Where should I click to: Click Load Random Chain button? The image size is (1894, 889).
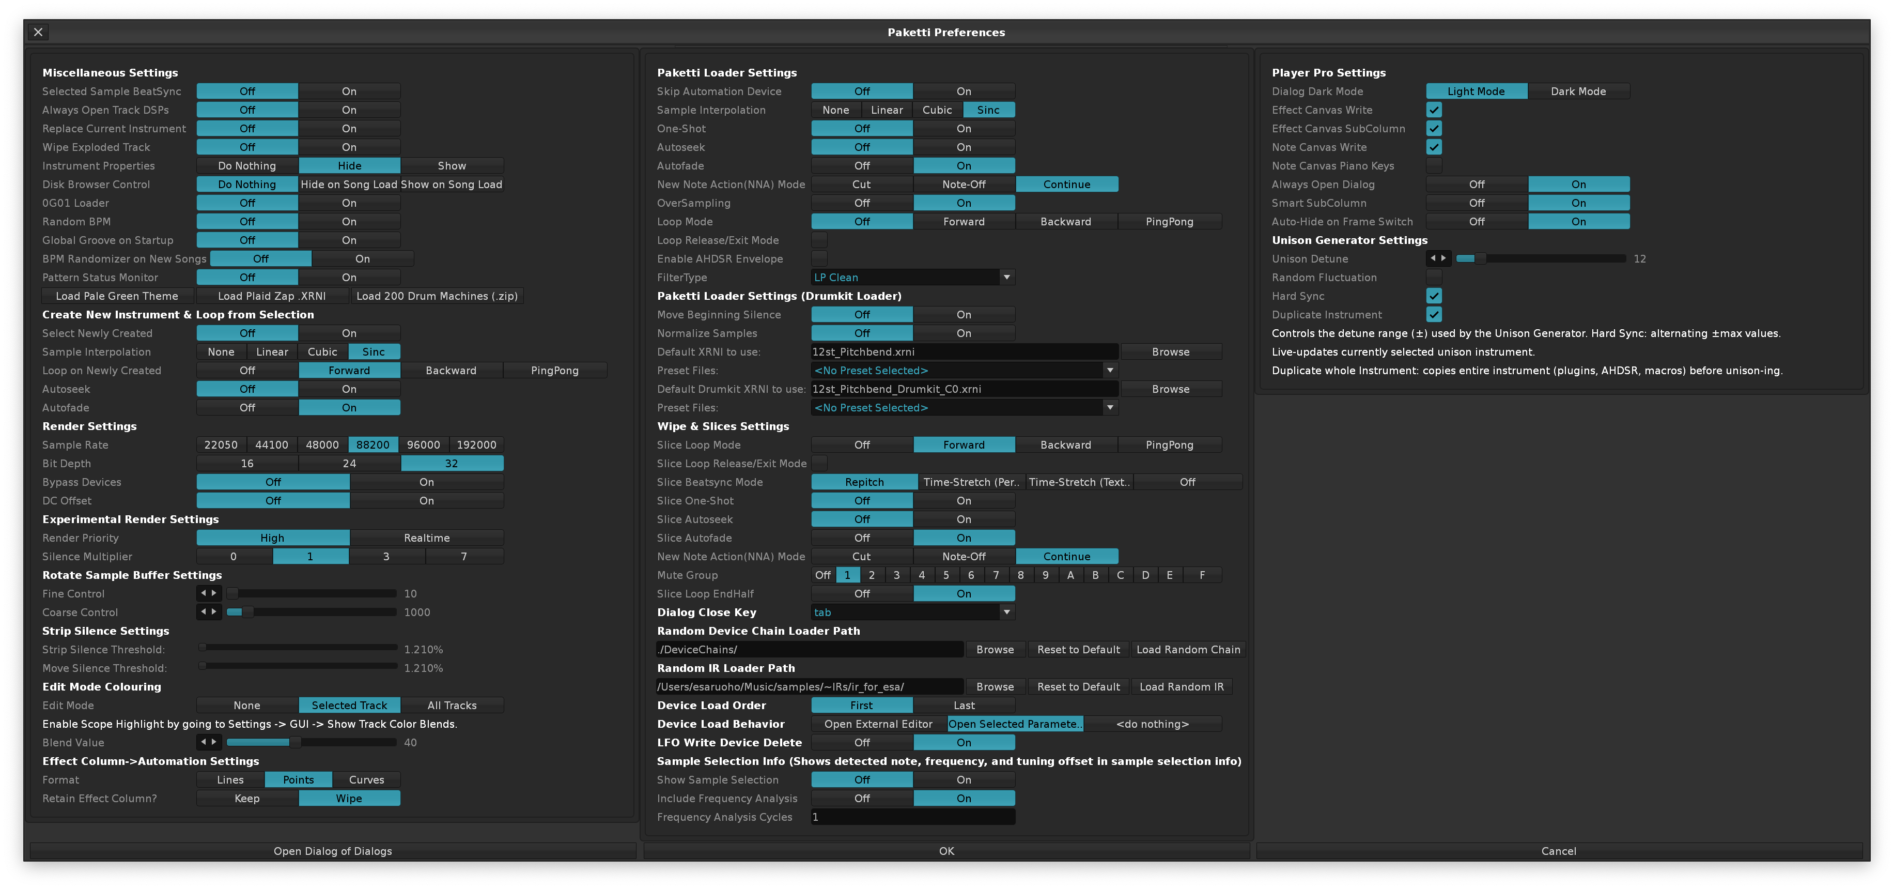1188,649
